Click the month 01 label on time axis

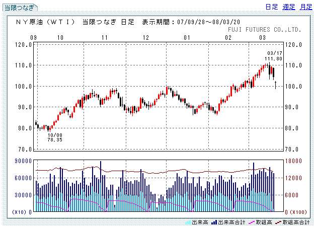(187, 38)
